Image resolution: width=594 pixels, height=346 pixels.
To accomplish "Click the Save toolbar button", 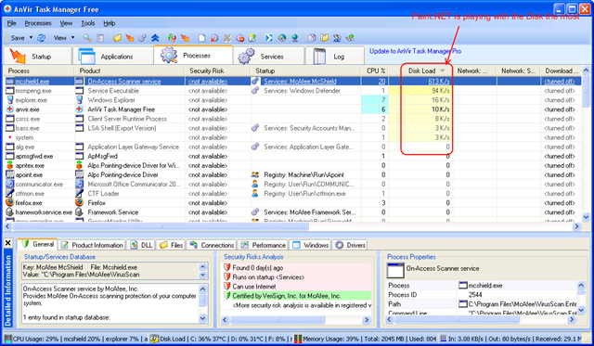I will tap(18, 38).
